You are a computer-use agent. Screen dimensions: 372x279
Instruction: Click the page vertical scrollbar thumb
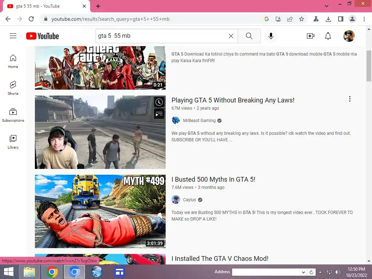click(369, 66)
